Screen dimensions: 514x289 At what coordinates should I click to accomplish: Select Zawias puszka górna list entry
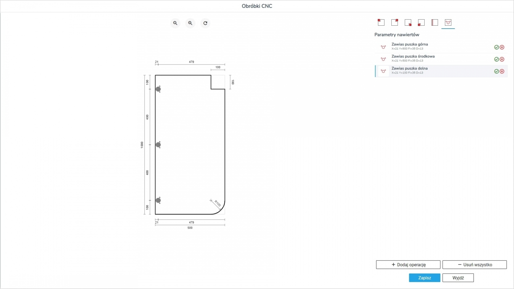point(418,47)
